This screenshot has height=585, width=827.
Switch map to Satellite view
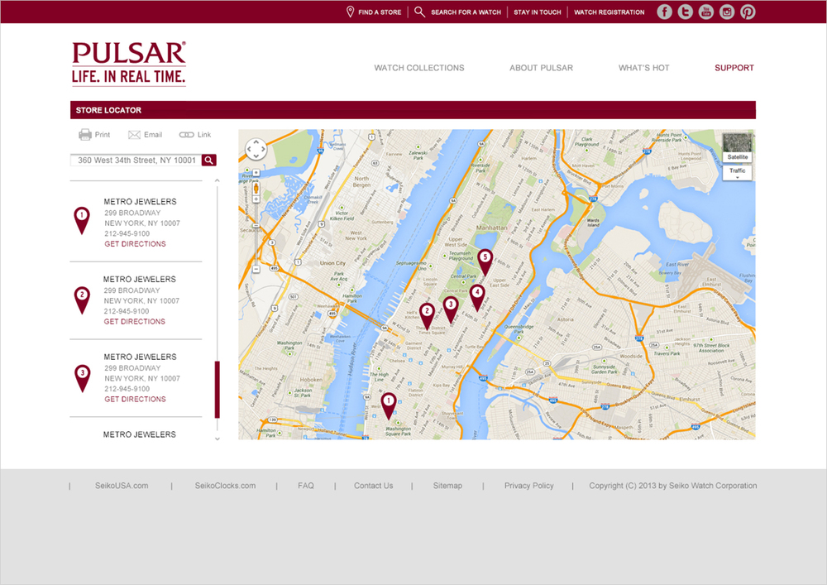tap(737, 148)
